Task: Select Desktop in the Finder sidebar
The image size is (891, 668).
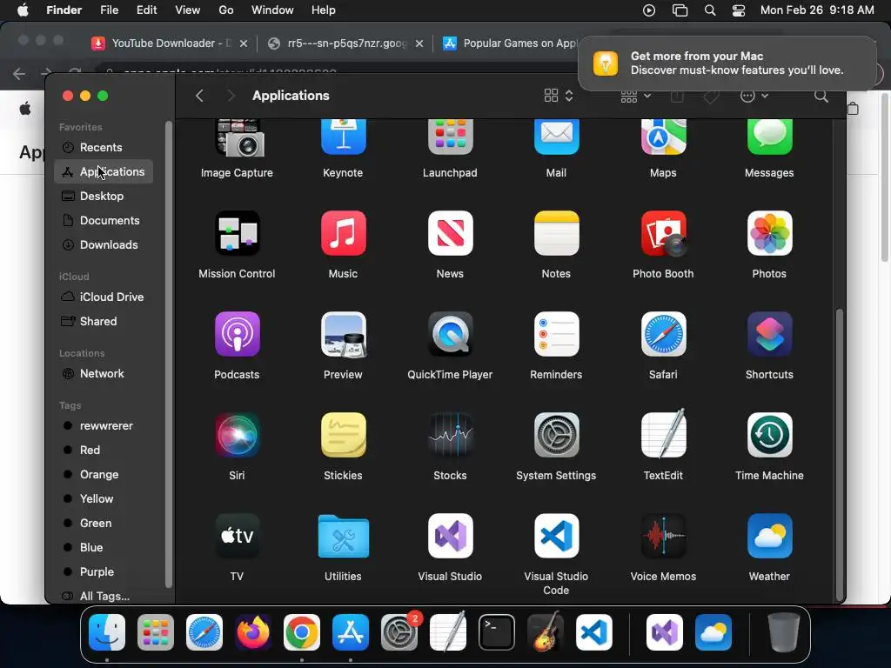Action: (x=104, y=196)
